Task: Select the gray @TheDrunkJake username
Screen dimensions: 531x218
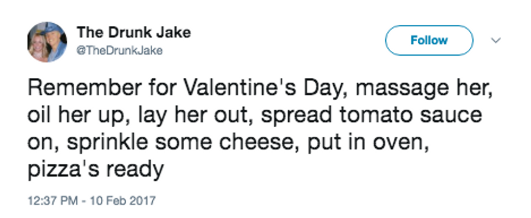Action: 120,51
